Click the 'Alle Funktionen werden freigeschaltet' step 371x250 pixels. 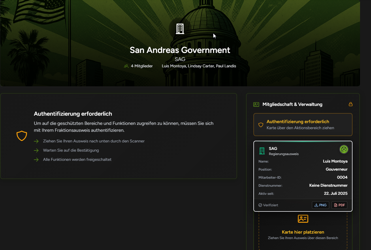pos(77,160)
